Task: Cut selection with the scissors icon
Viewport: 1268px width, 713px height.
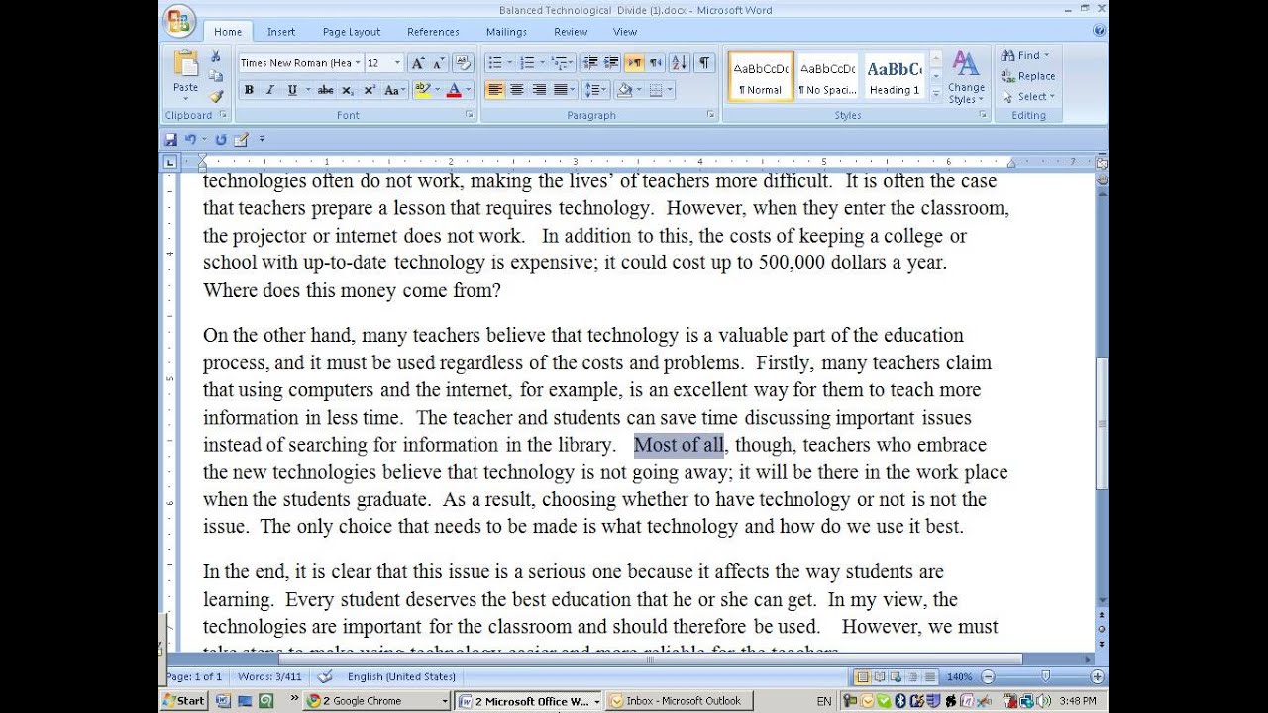Action: pyautogui.click(x=216, y=56)
